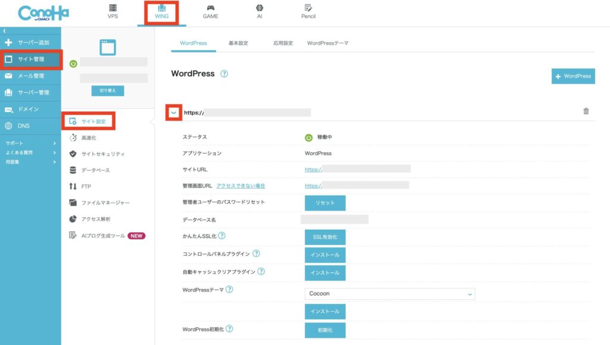The width and height of the screenshot is (610, 345).
Task: Click the help icon next to WordPress heading
Action: pos(225,74)
